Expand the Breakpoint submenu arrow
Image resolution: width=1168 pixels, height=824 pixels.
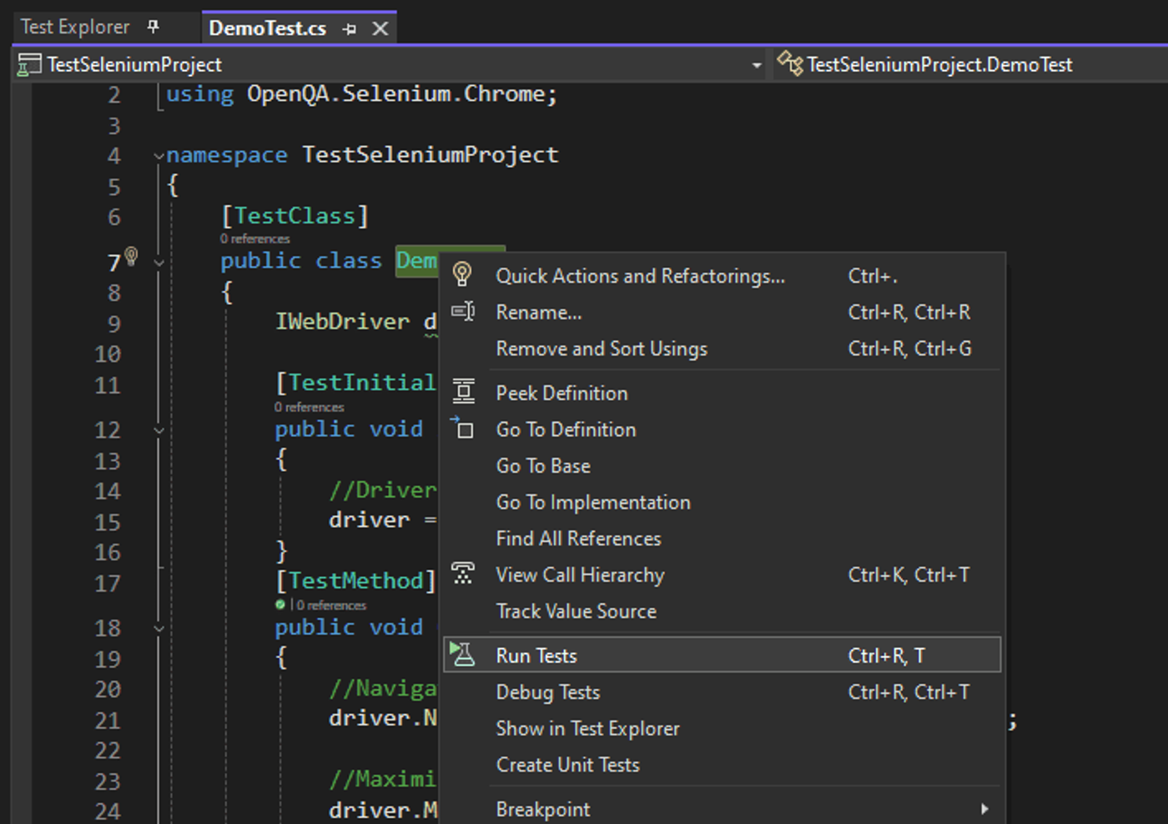click(x=985, y=809)
